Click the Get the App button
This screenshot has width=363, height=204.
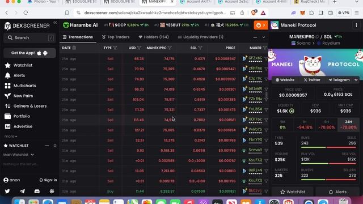coord(29,53)
